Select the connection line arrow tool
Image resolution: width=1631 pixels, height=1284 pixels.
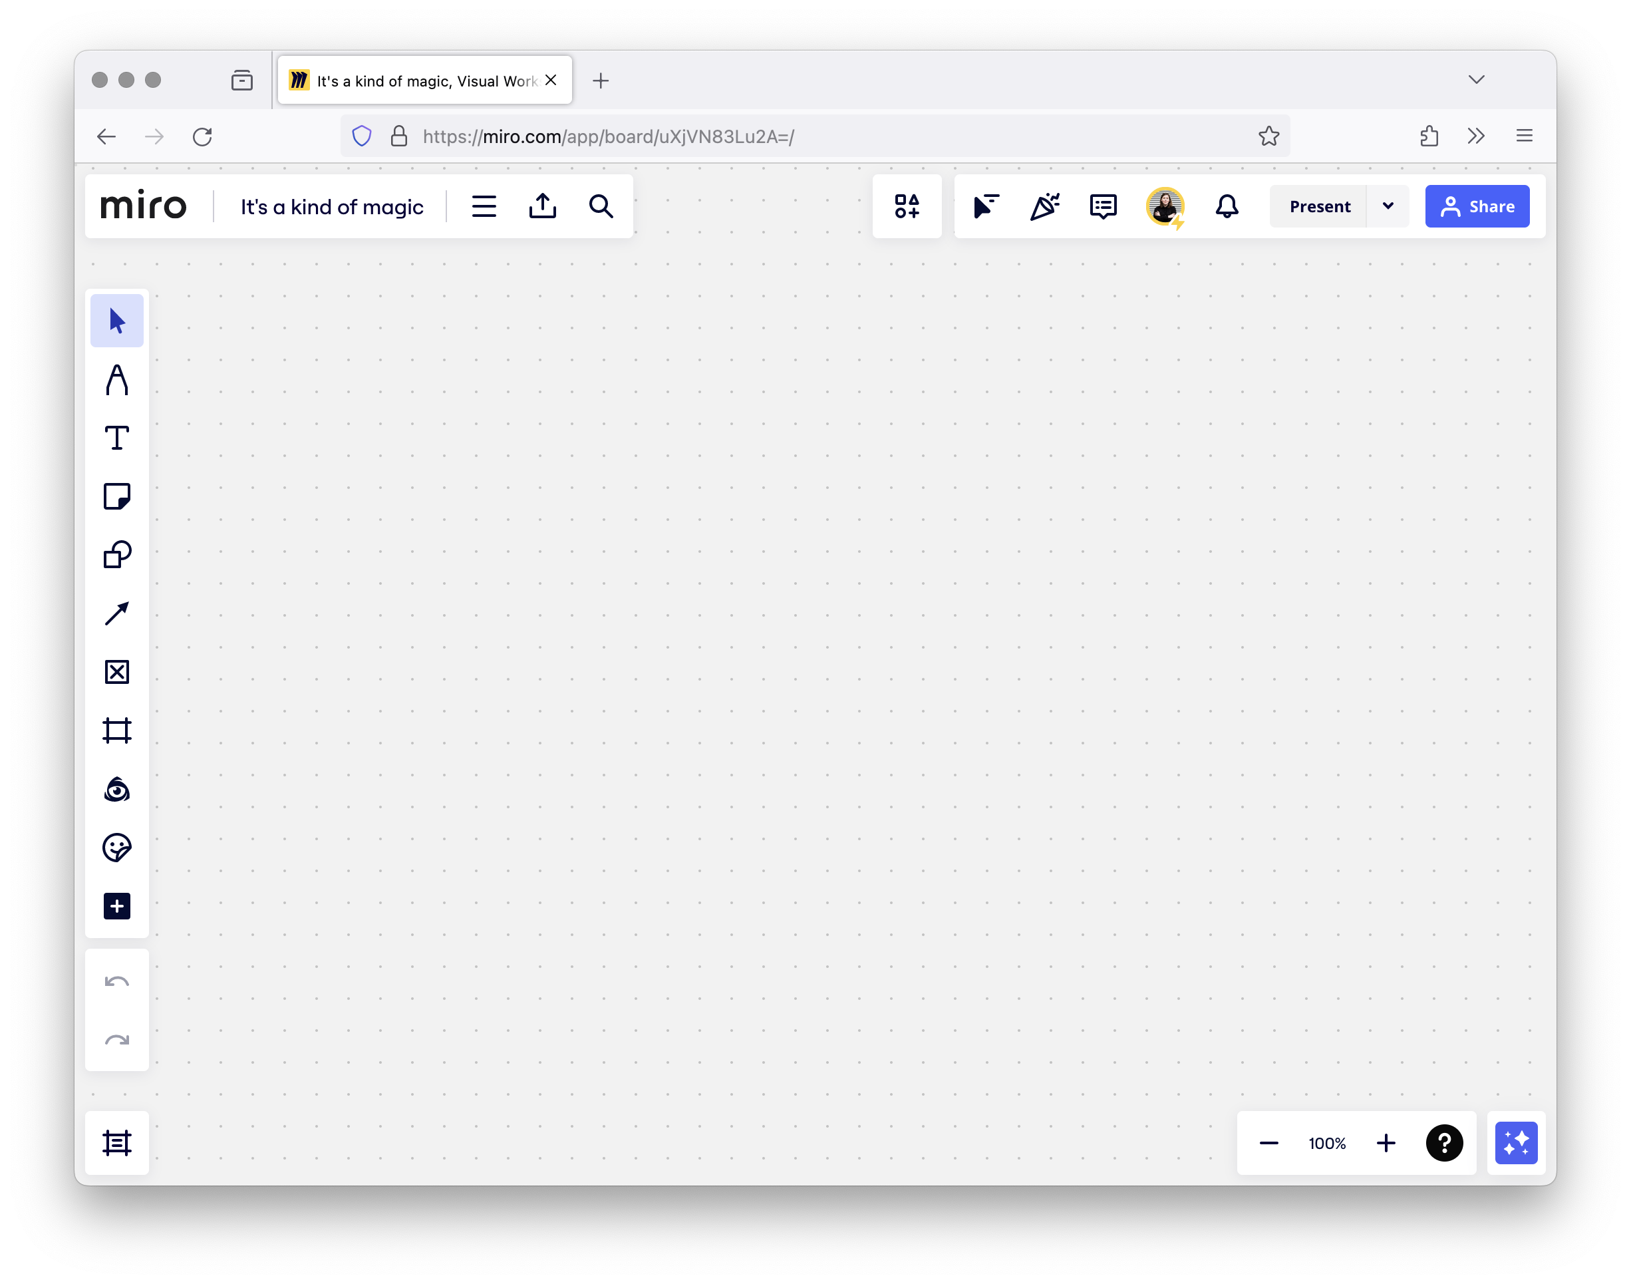116,613
